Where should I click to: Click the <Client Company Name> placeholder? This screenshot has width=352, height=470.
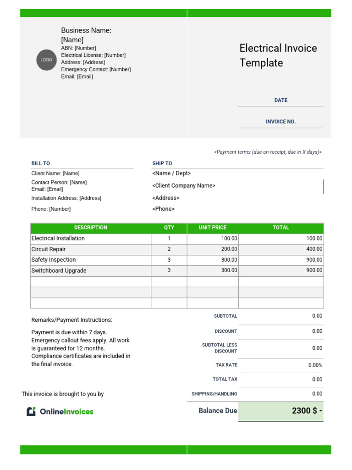coord(183,185)
